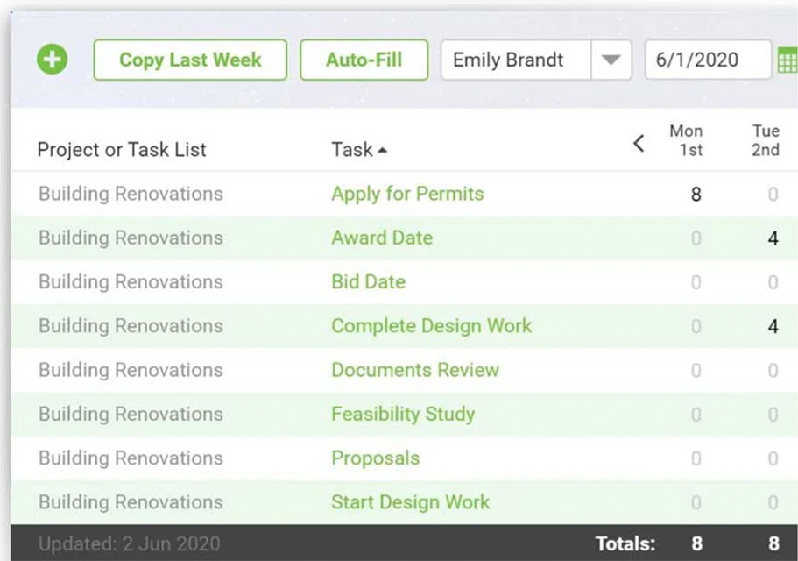Click the green plus add icon

[52, 60]
